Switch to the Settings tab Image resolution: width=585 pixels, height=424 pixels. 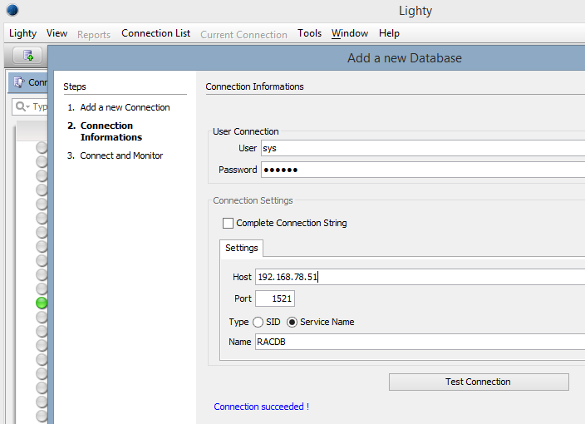241,249
